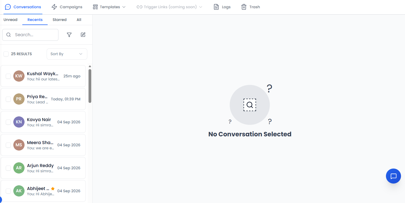The image size is (405, 203).
Task: Click the scroll-up arrow of conversation list
Action: point(90,66)
